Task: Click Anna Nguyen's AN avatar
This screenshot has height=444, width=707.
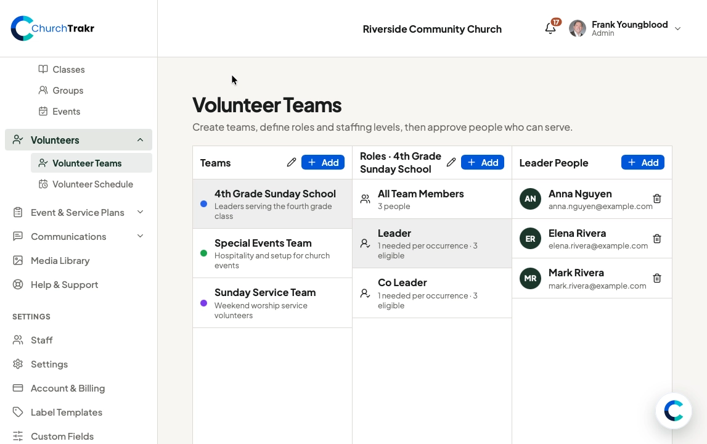Action: click(x=530, y=199)
